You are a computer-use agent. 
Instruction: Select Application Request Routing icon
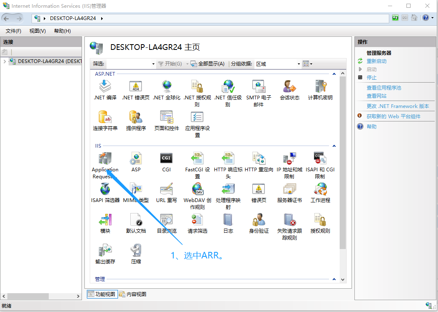[105, 165]
